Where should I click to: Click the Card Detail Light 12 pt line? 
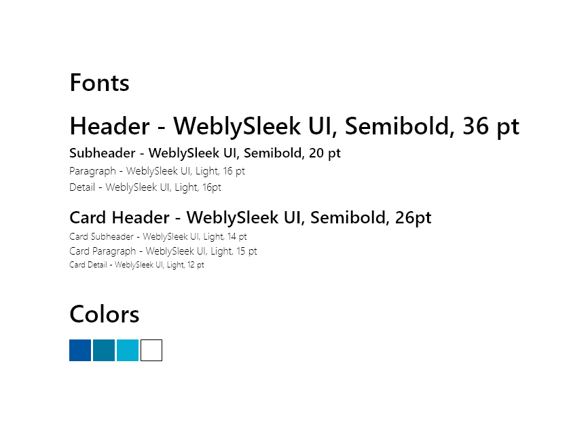pyautogui.click(x=137, y=265)
